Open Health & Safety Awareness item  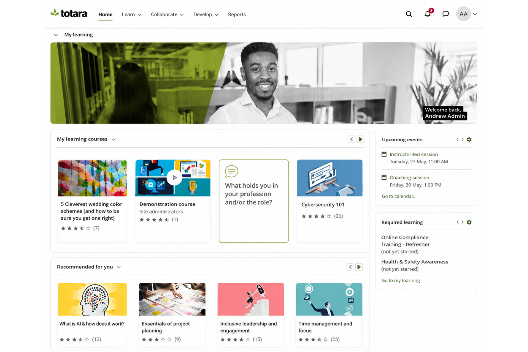[415, 262]
